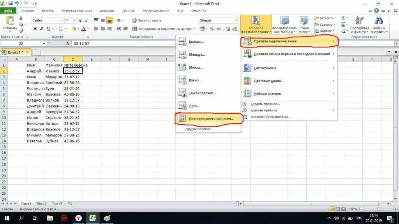
Task: Click the text orientation icon
Action: coord(119,20)
